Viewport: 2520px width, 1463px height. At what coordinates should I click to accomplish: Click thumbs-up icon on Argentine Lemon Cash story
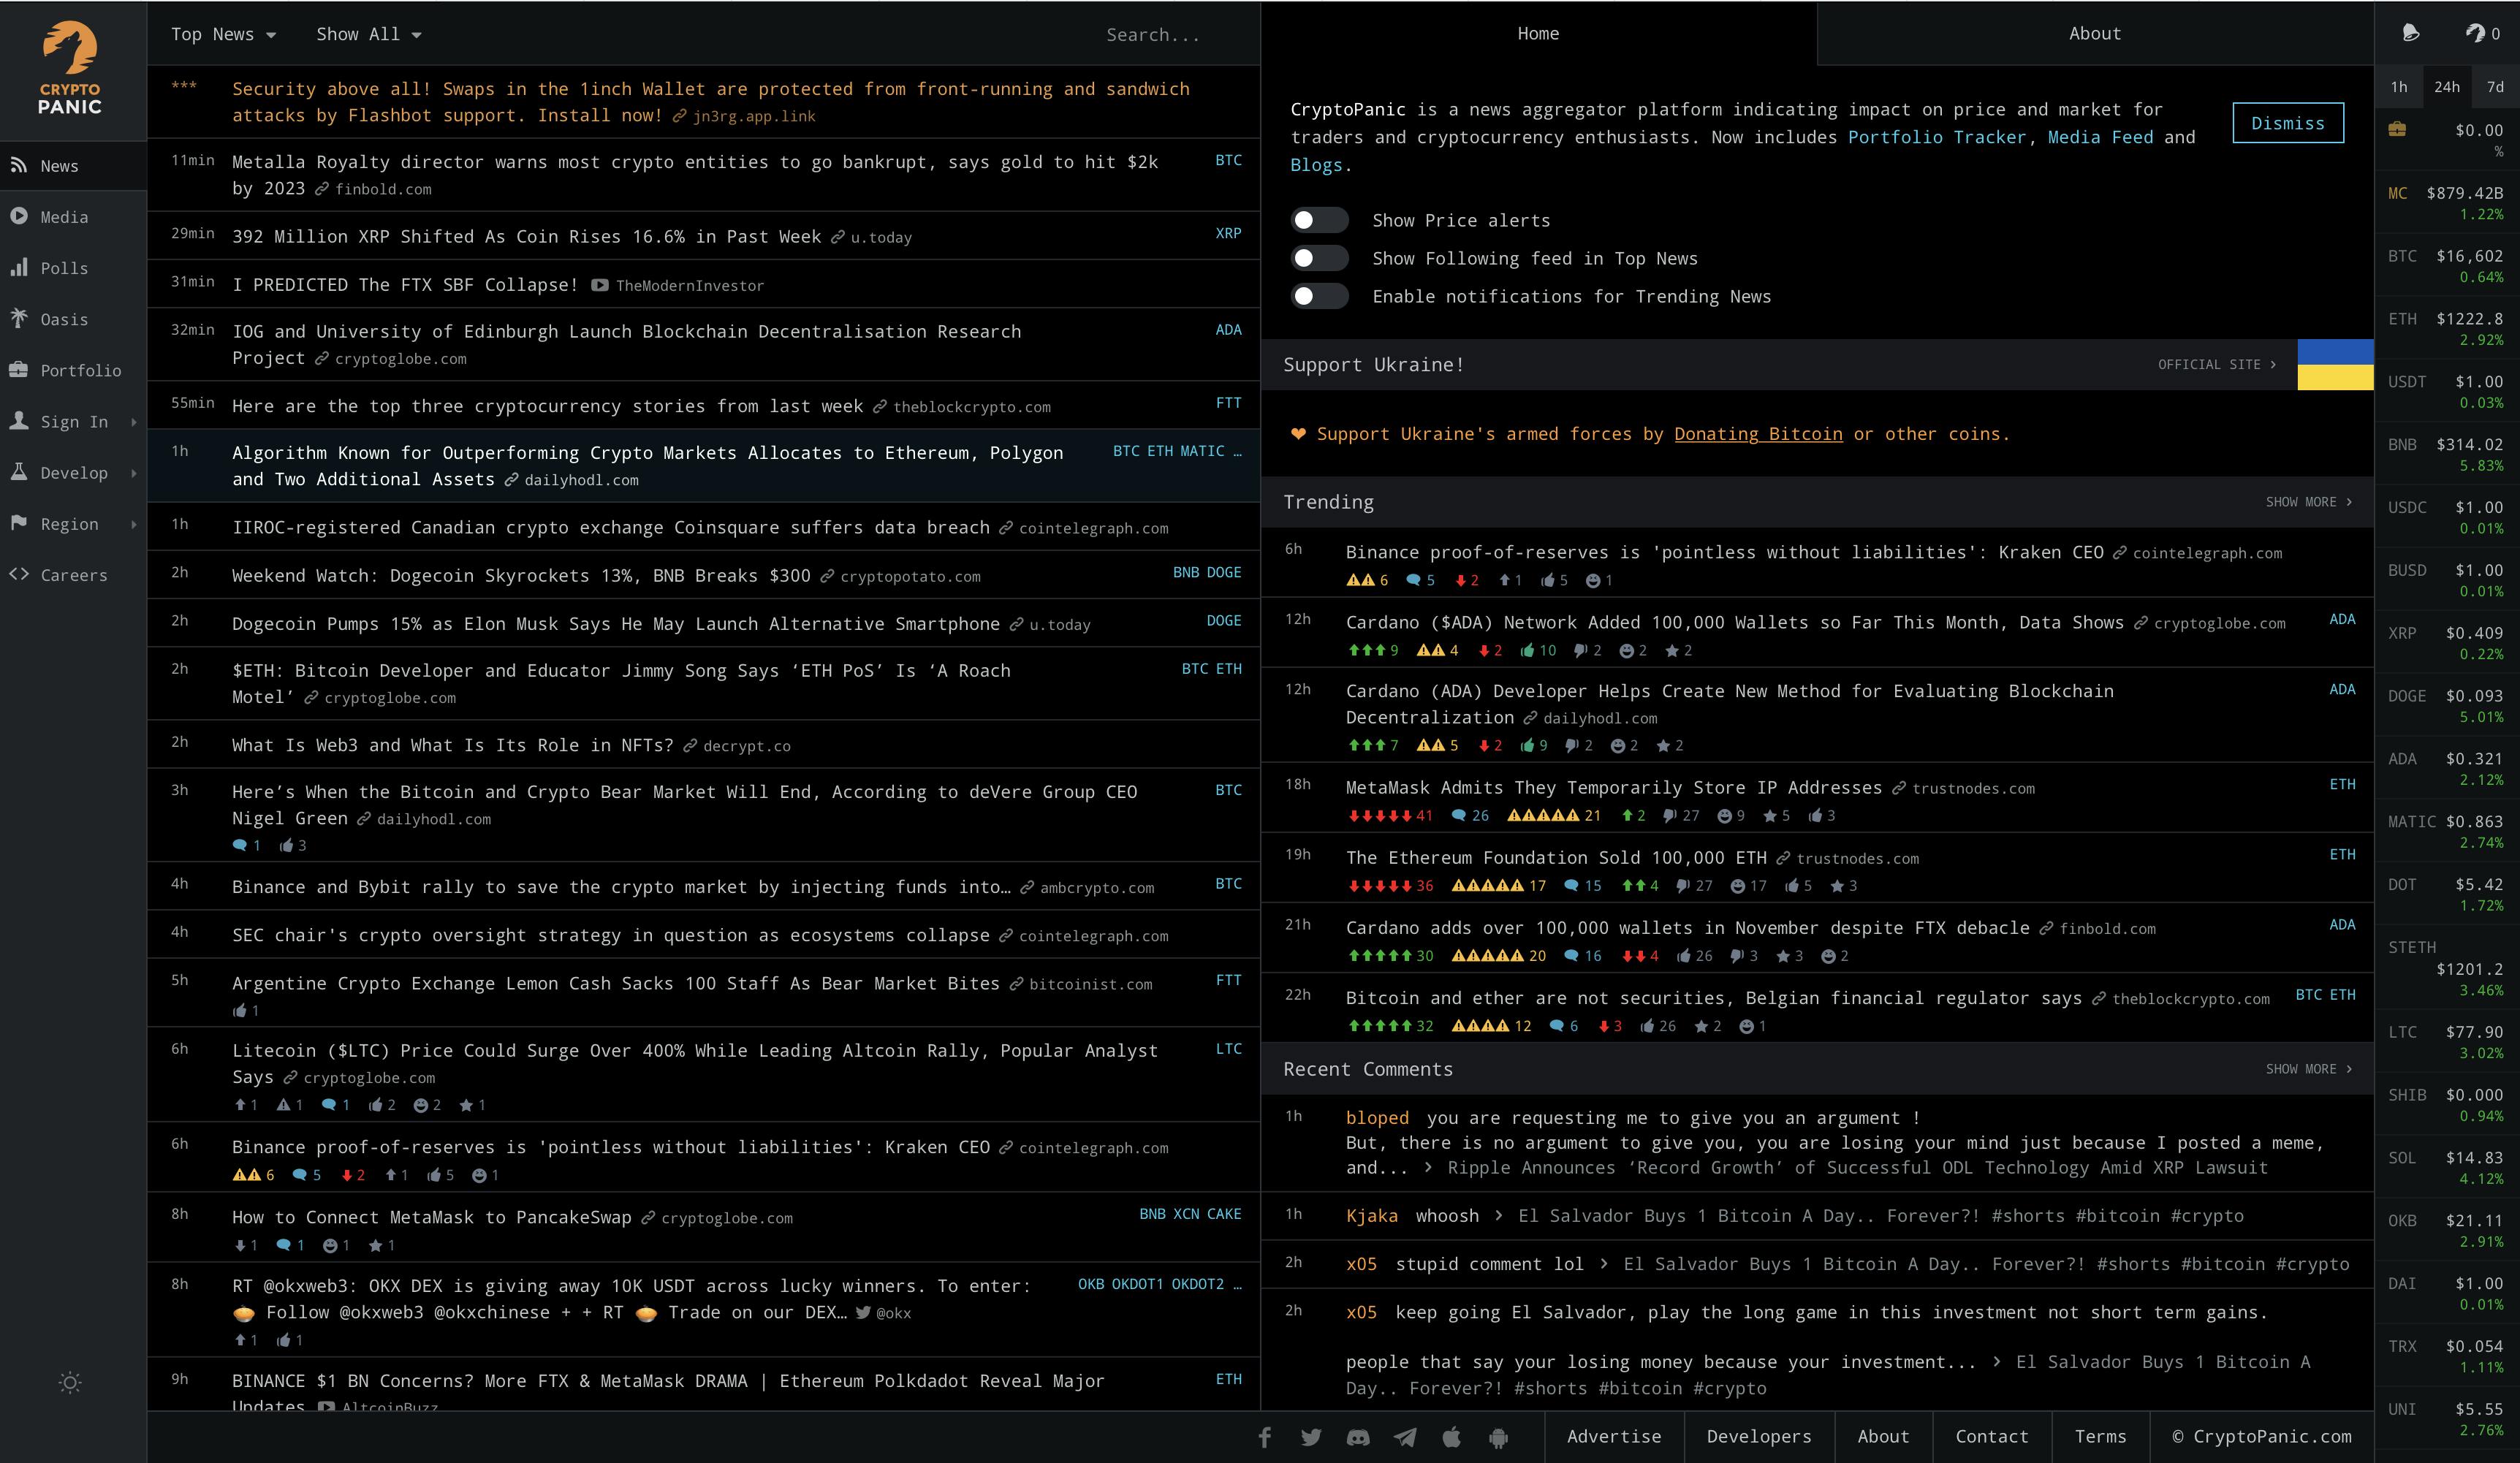239,1011
